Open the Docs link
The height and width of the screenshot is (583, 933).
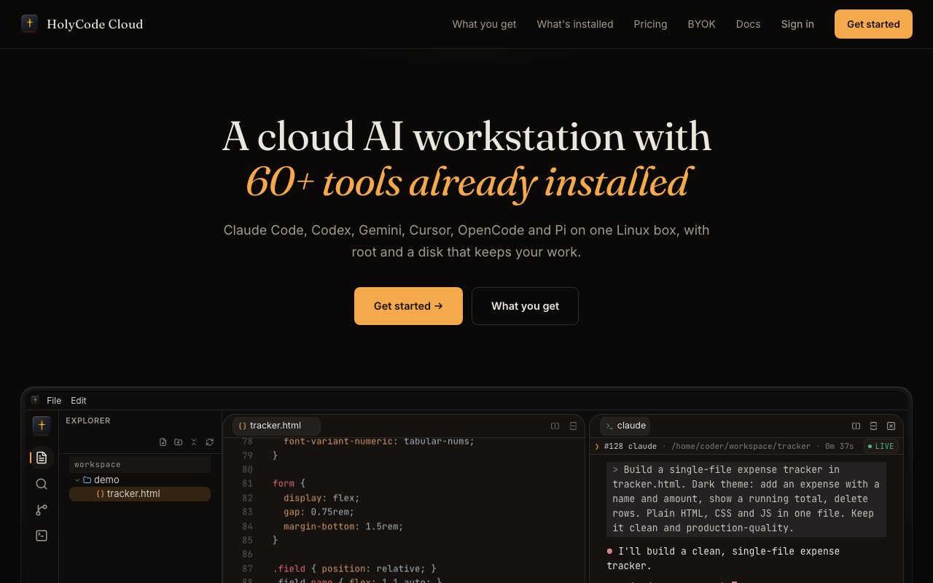point(748,24)
